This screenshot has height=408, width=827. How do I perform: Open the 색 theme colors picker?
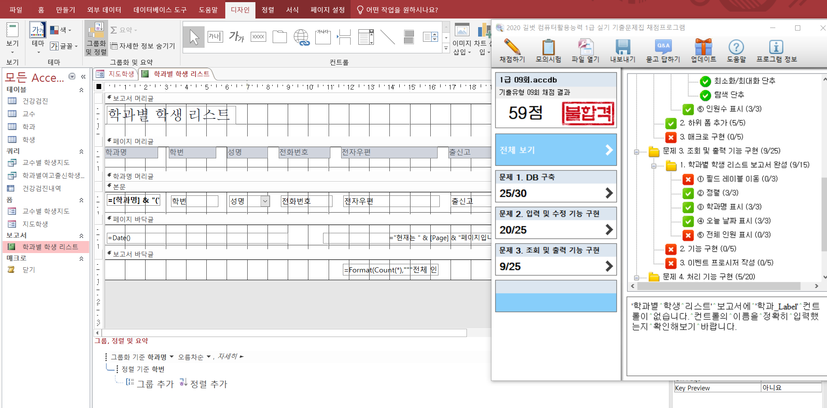coord(61,30)
